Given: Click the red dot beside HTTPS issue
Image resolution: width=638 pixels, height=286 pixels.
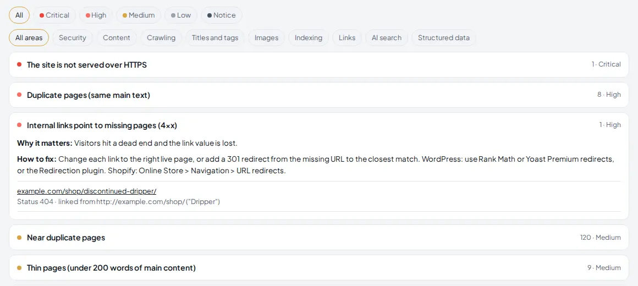Looking at the screenshot, I should (x=19, y=64).
